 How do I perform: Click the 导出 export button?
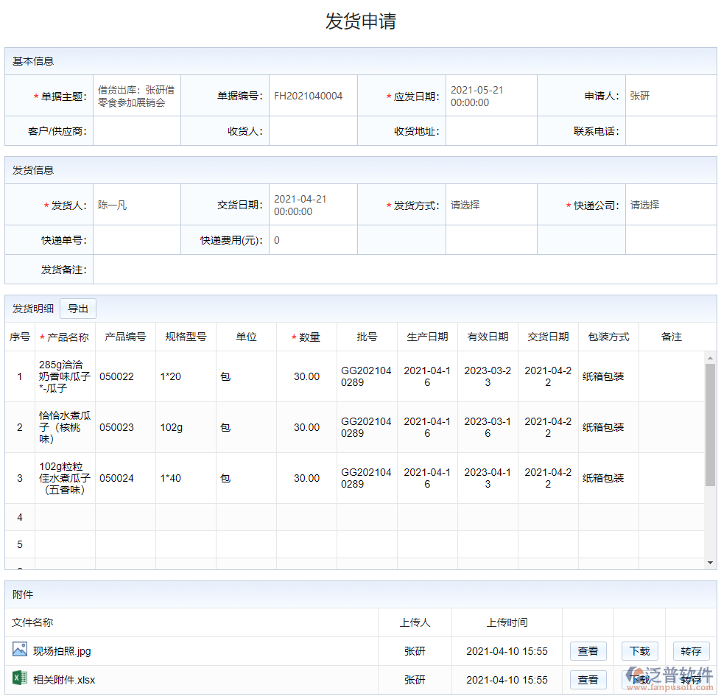coord(77,309)
